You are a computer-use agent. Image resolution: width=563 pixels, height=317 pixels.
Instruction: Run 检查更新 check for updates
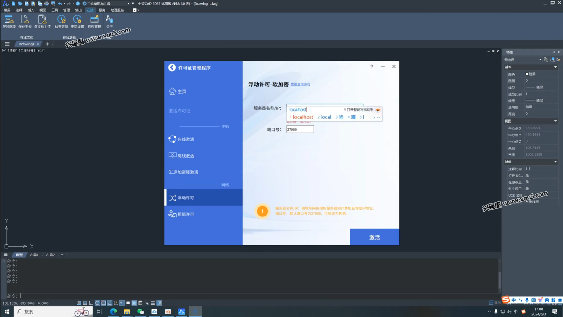[x=61, y=22]
